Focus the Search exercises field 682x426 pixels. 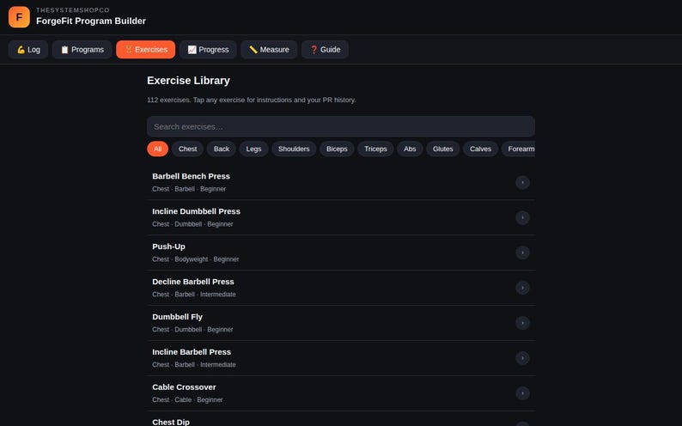tap(341, 126)
